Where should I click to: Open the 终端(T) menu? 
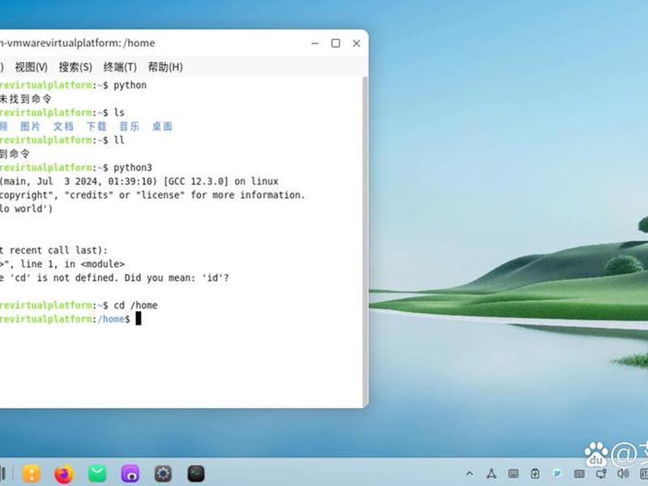pyautogui.click(x=120, y=67)
